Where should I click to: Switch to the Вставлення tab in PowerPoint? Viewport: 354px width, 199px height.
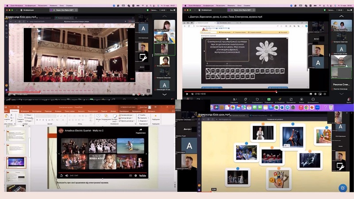click(25, 111)
